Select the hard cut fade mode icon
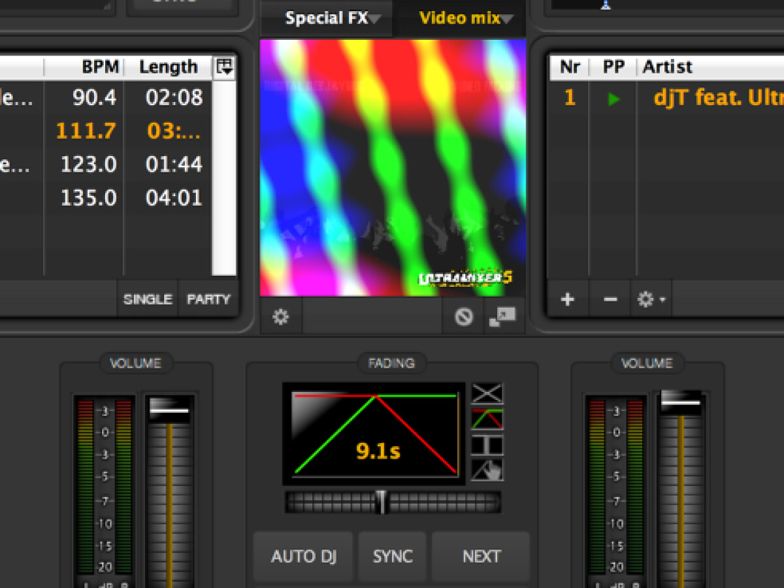784x588 pixels. click(487, 445)
